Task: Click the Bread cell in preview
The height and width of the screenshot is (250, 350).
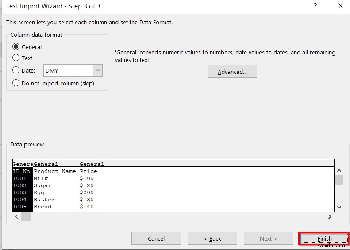Action: 42,207
